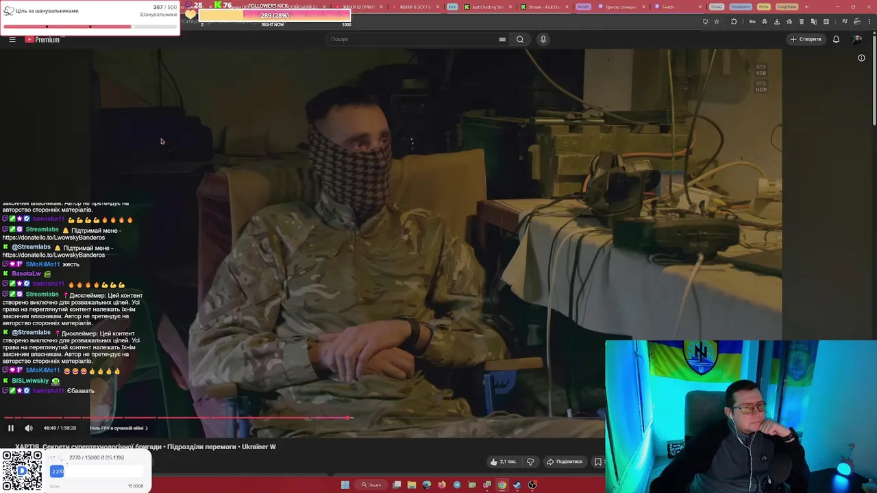This screenshot has height=493, width=877.
Task: Start voice search with the microphone
Action: tap(543, 39)
